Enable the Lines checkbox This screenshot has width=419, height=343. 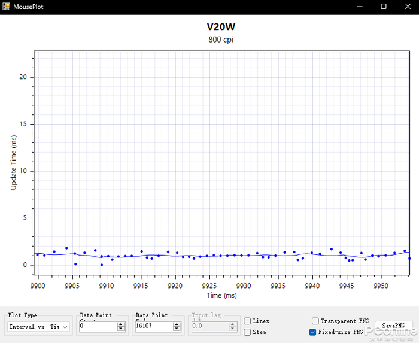pyautogui.click(x=247, y=321)
